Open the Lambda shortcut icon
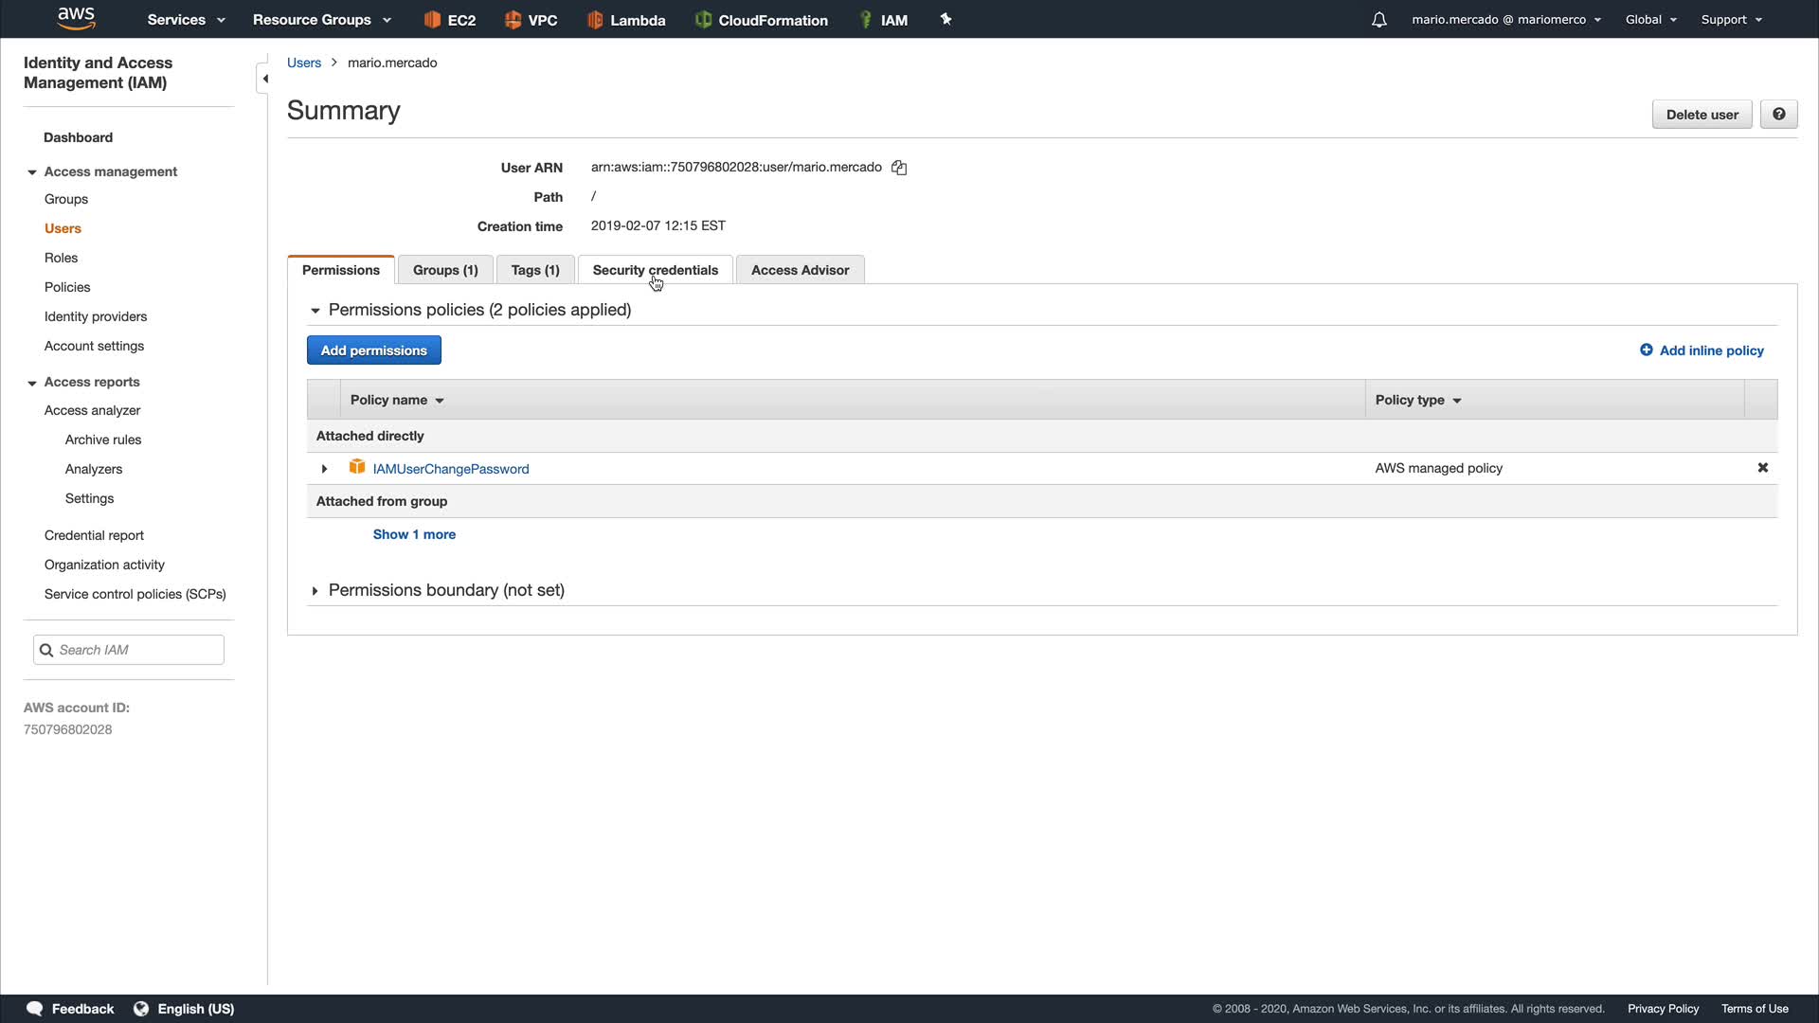The width and height of the screenshot is (1819, 1023). pyautogui.click(x=595, y=20)
